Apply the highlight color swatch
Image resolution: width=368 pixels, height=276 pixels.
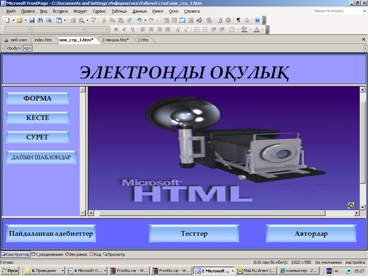(x=244, y=29)
